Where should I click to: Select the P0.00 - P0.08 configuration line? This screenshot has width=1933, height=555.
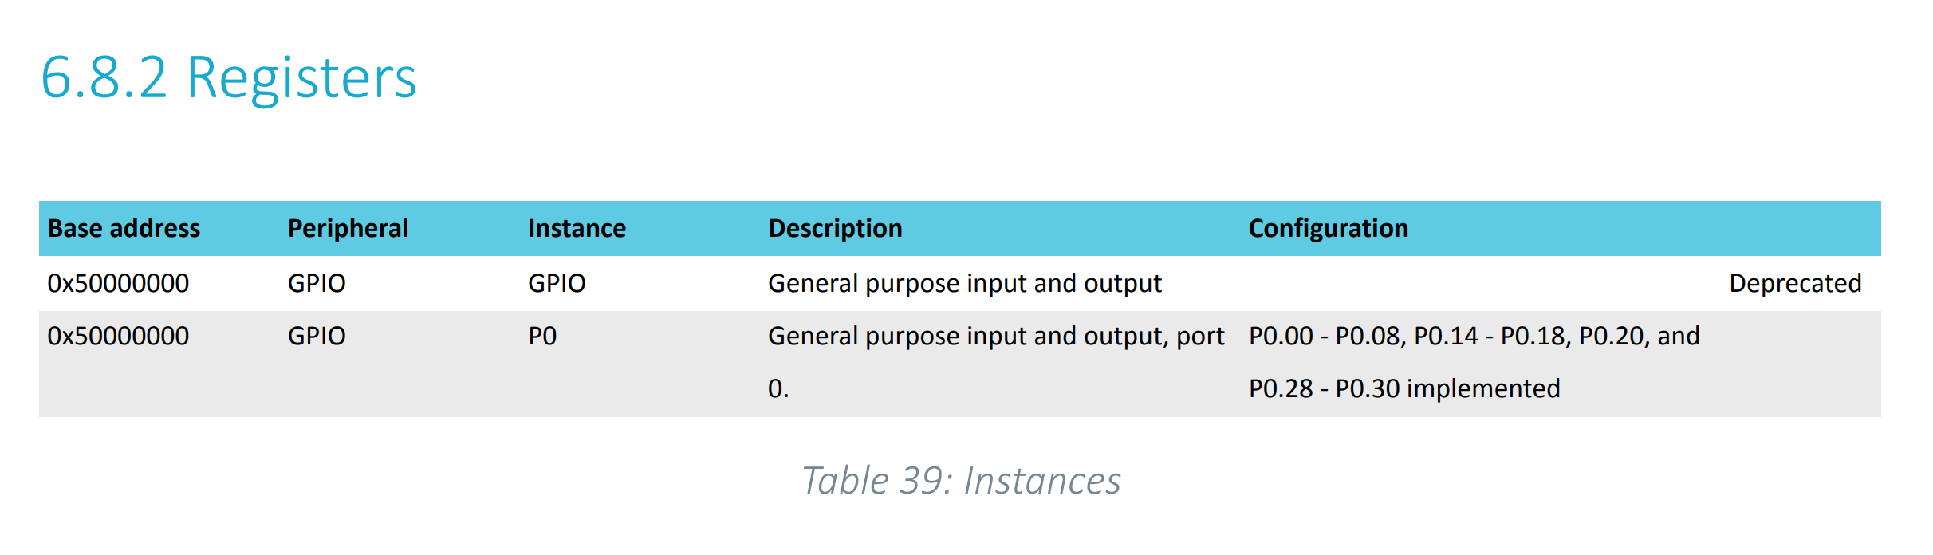click(x=1474, y=337)
